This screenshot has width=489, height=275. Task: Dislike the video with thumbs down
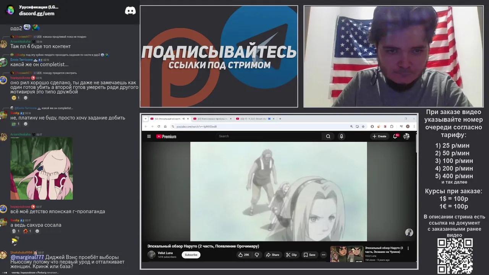point(257,255)
